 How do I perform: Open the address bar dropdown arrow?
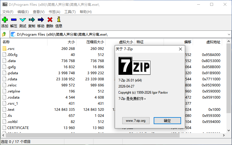[x=229, y=35]
